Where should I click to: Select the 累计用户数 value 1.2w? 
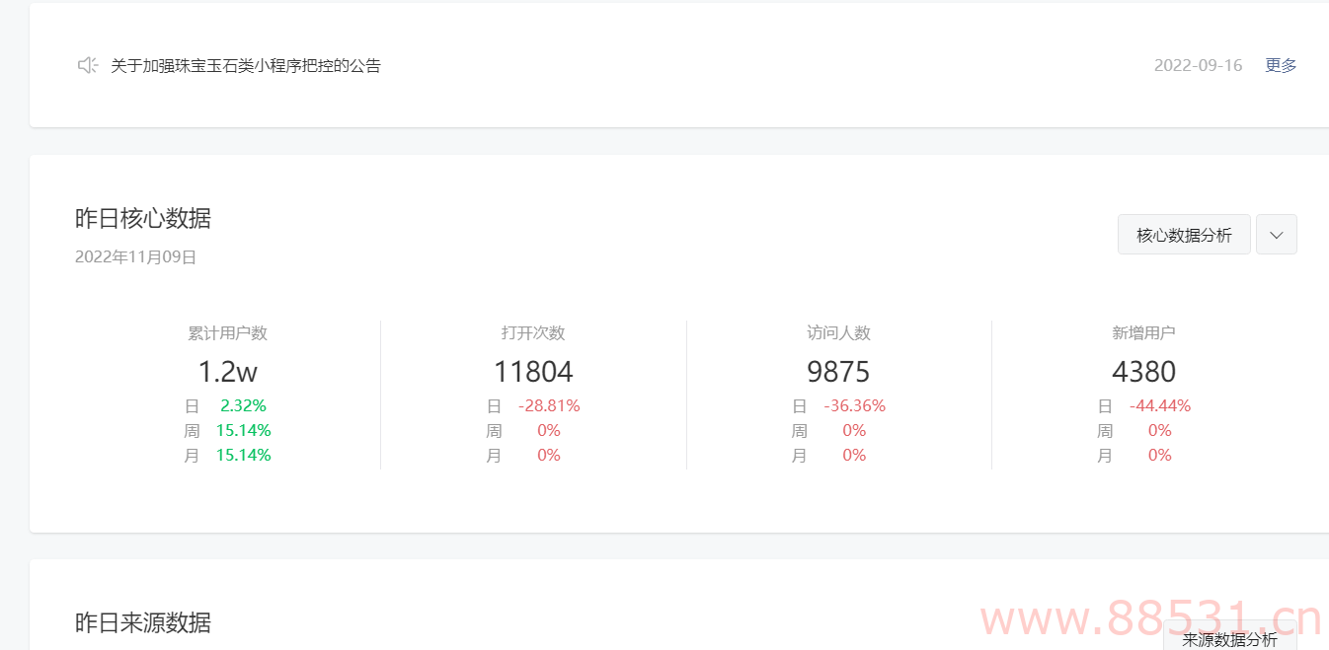[x=227, y=372]
